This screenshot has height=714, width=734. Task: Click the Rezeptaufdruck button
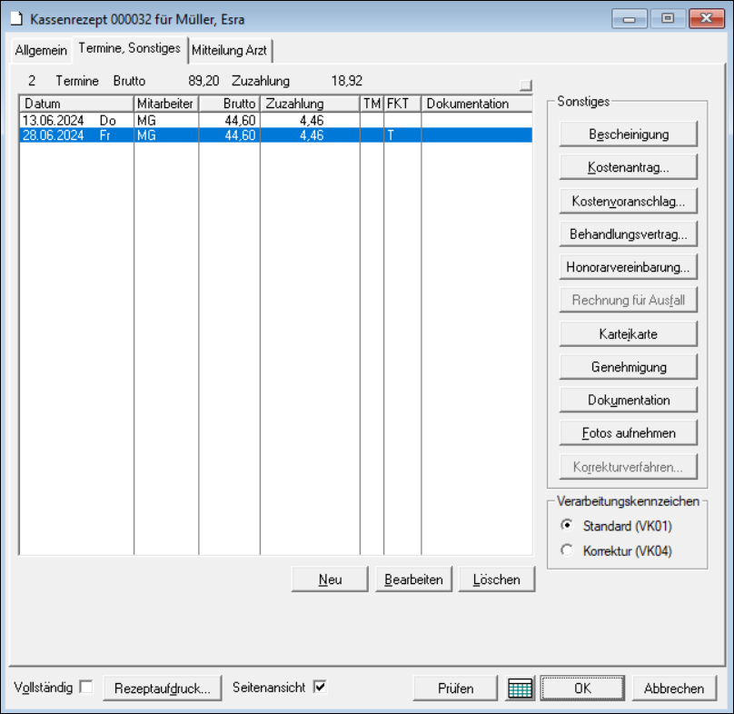tap(163, 688)
